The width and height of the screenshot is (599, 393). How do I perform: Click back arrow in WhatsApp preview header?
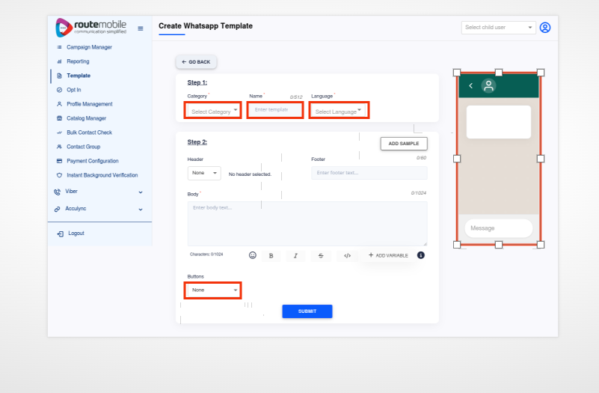click(470, 86)
